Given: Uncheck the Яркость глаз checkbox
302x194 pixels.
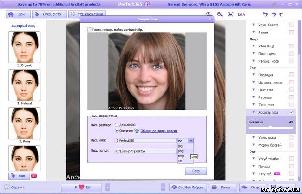Looking at the screenshot, I should pos(291,112).
